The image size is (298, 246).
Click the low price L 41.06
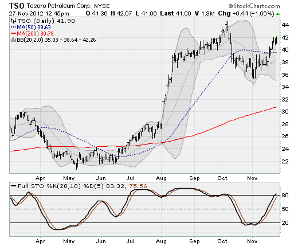(146, 14)
